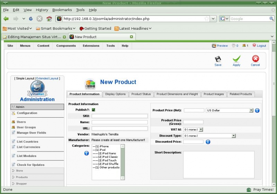Click the red Cancel icon
This screenshot has height=194, width=277.
tap(255, 59)
